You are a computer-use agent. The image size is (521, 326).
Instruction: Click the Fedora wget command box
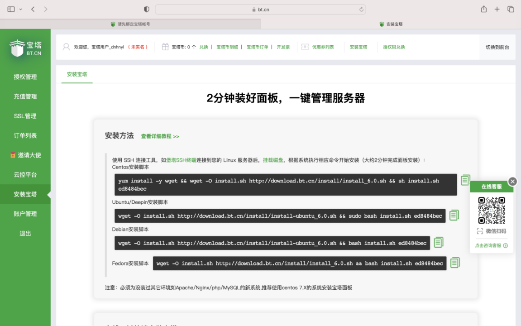(299, 263)
